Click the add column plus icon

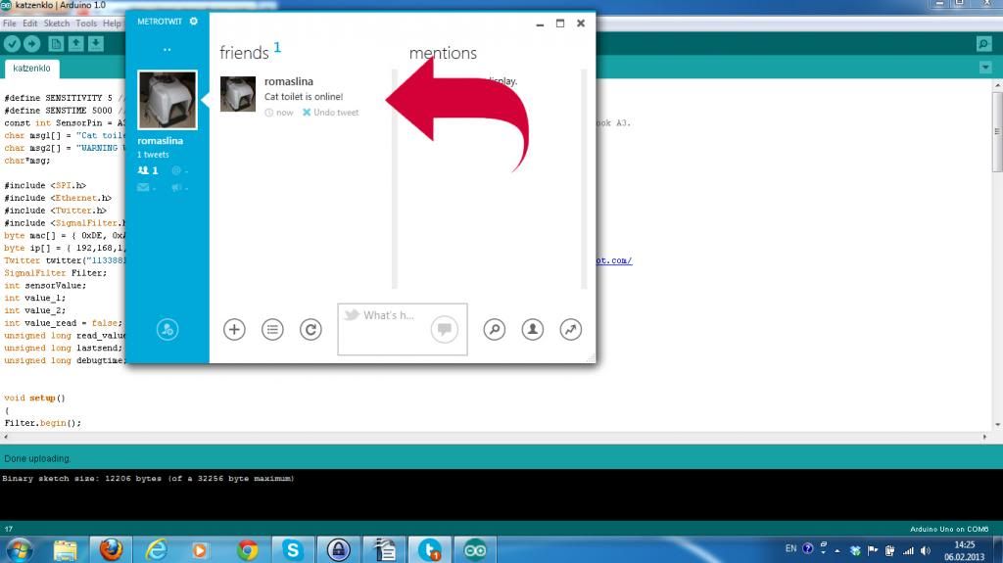coord(234,330)
